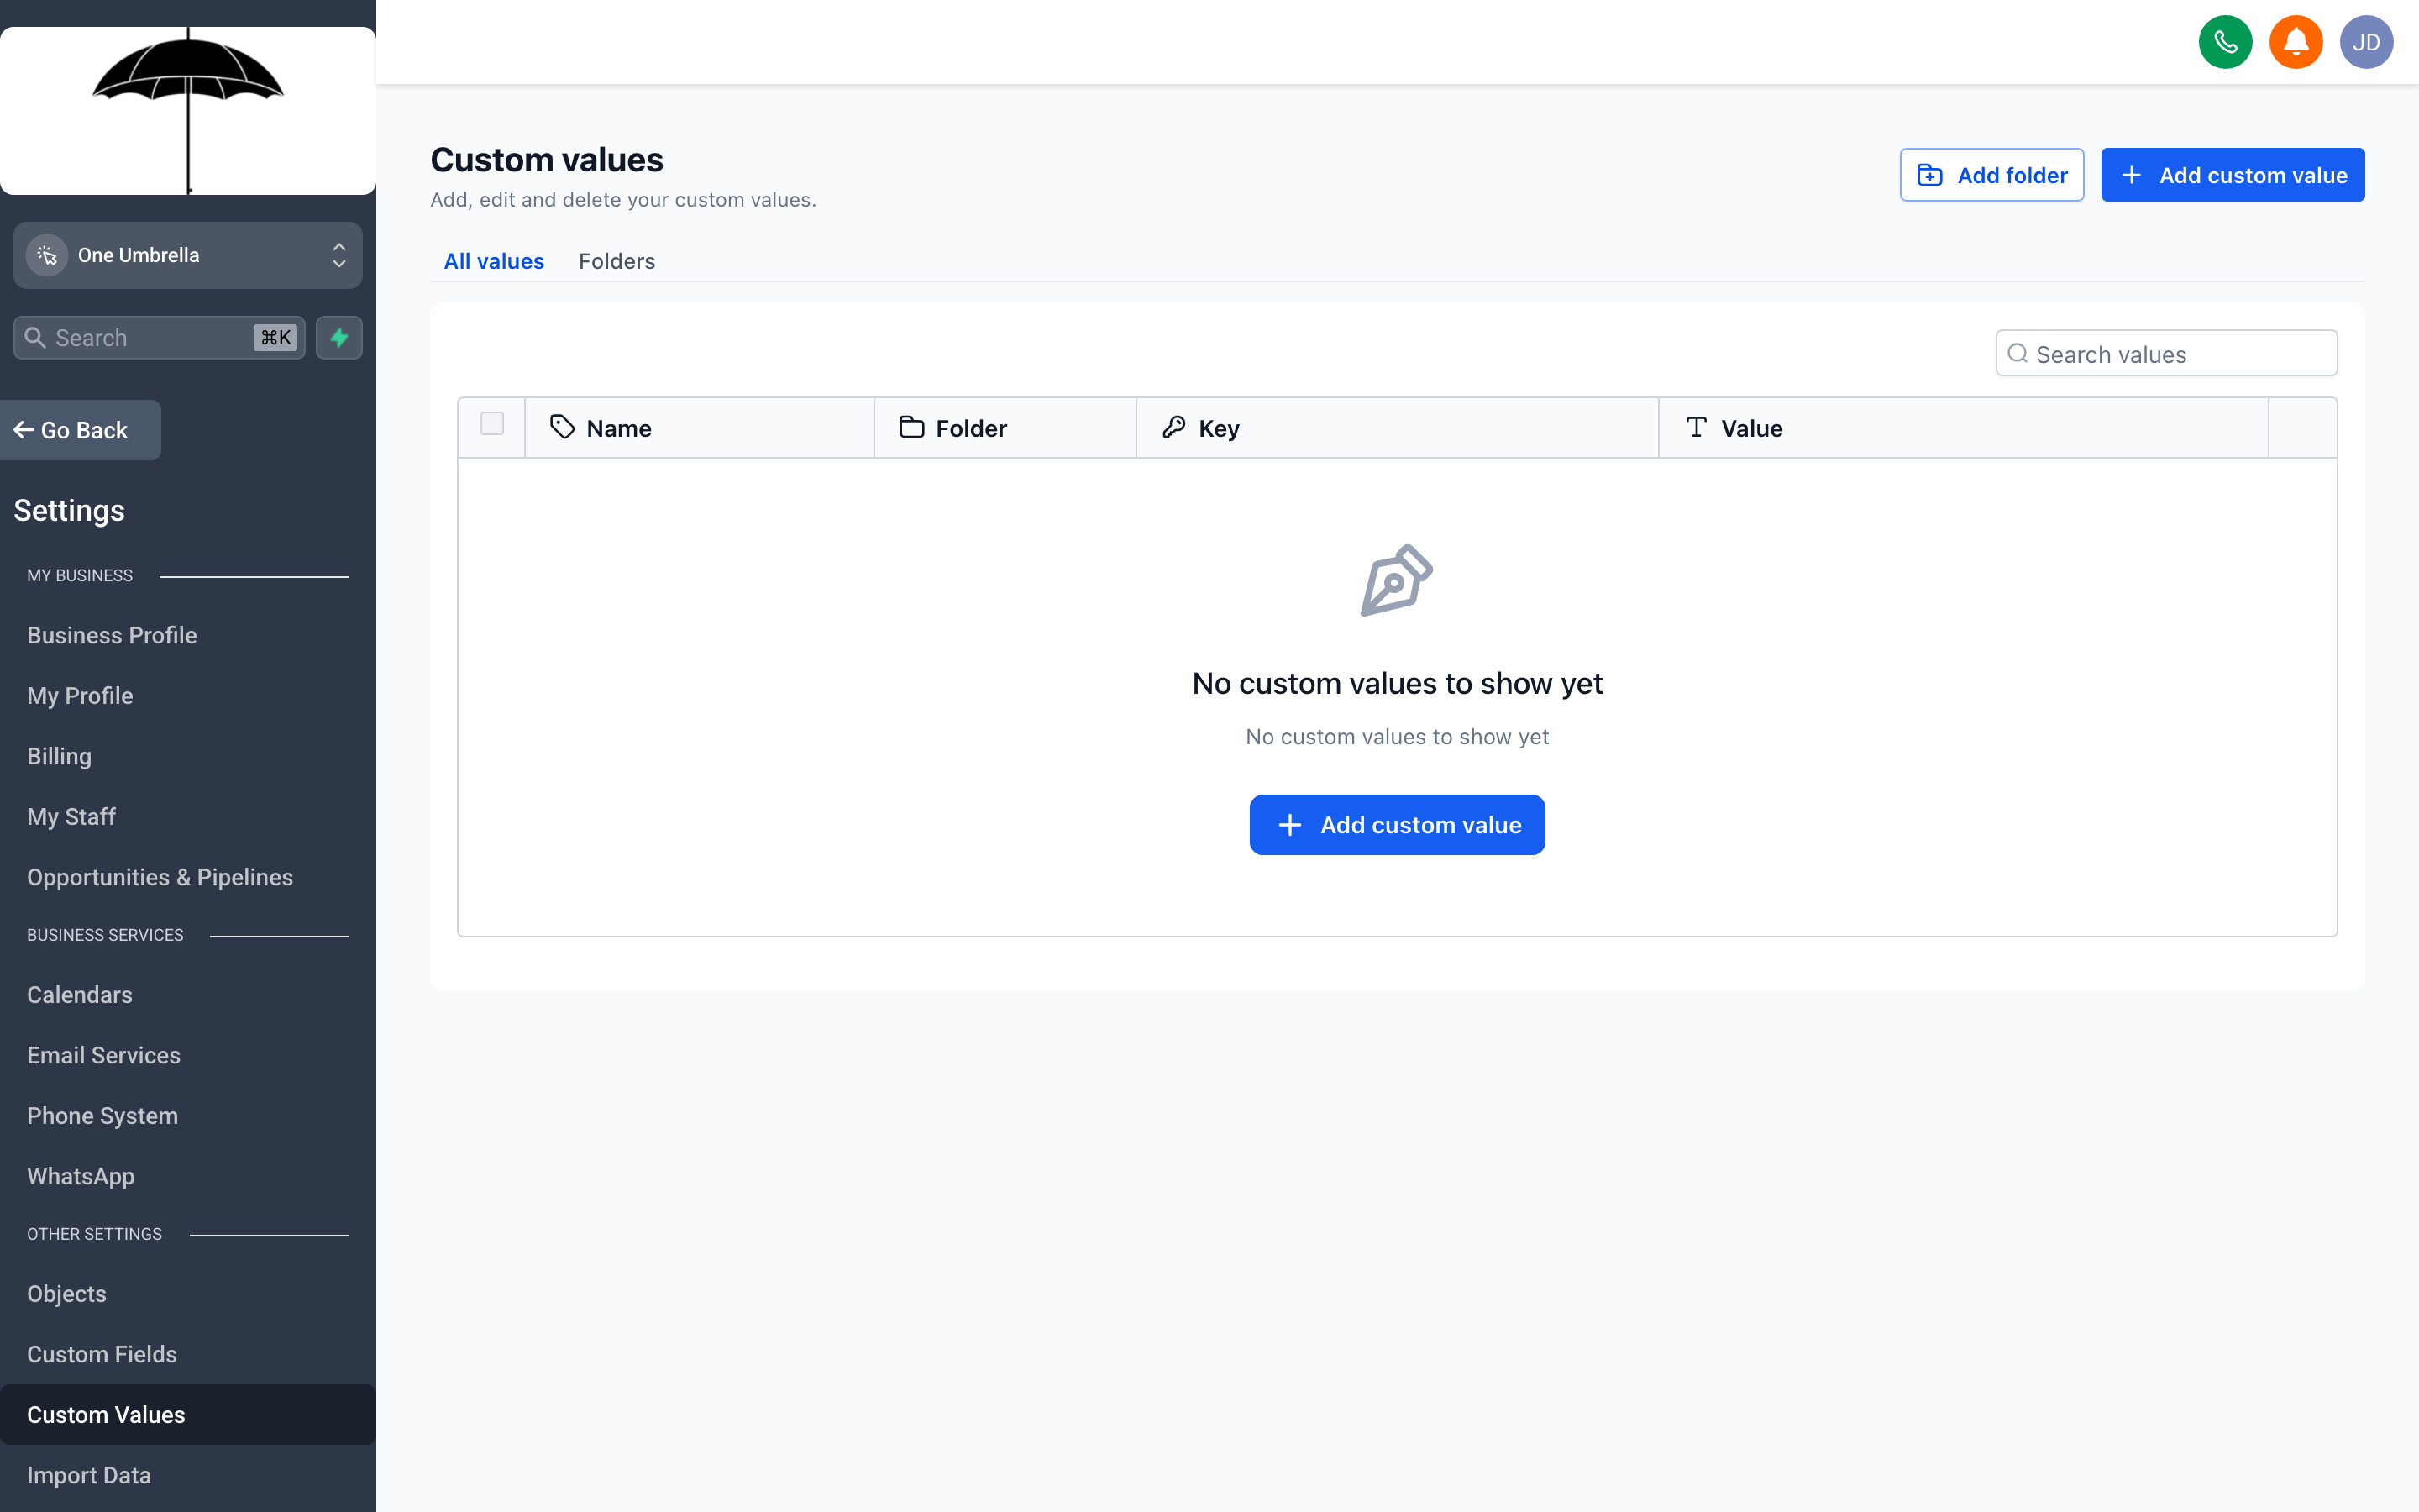Toggle the select-all checkbox in table header
2419x1512 pixels.
[x=492, y=424]
